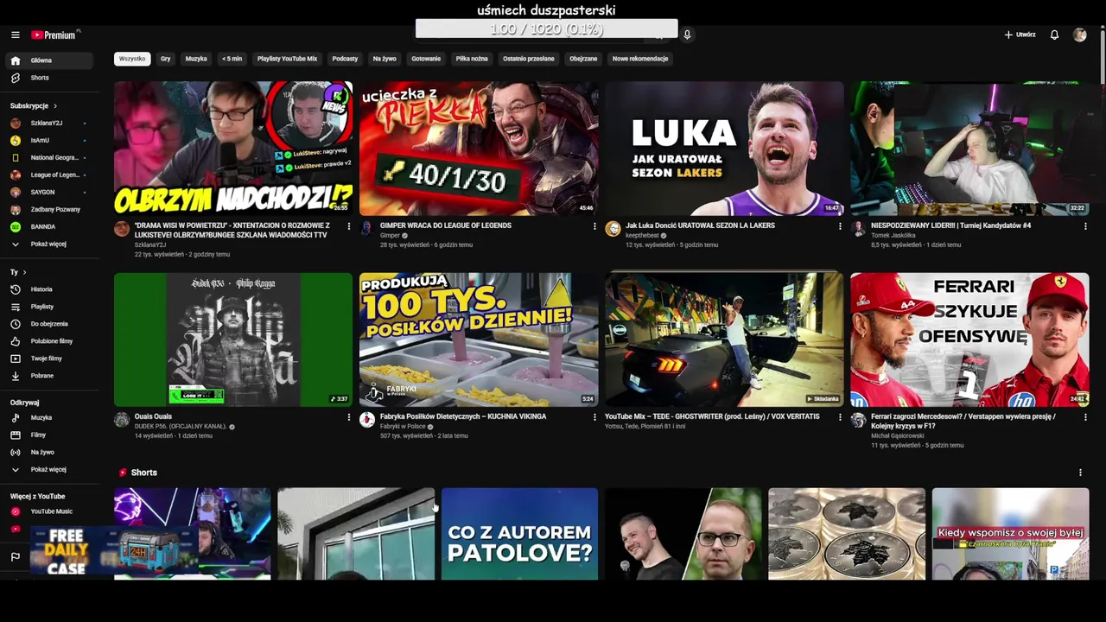Open Ouais Ouais video title
Image resolution: width=1106 pixels, height=622 pixels.
click(153, 416)
